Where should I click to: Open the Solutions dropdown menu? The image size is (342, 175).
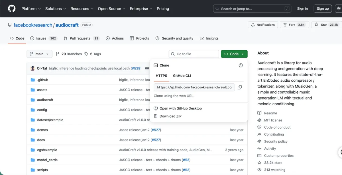[56, 9]
